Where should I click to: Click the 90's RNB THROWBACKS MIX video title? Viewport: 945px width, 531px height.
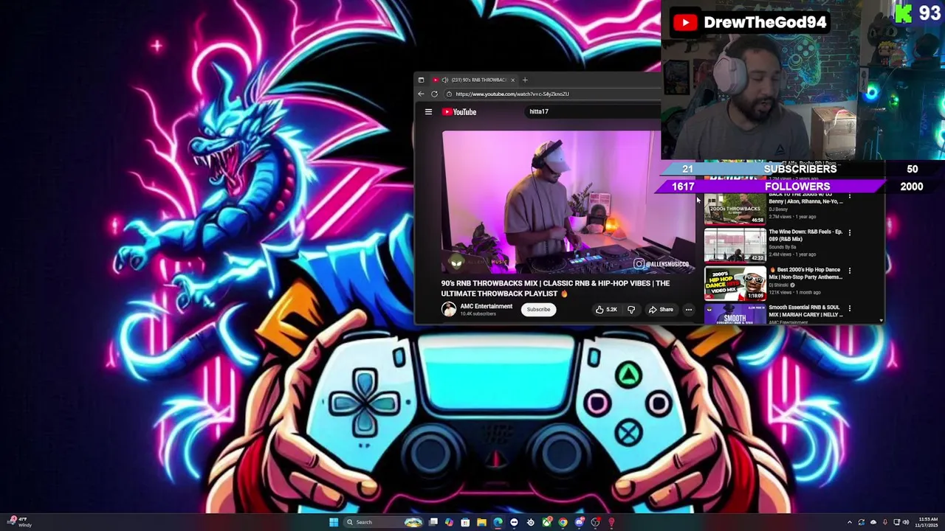tap(555, 288)
